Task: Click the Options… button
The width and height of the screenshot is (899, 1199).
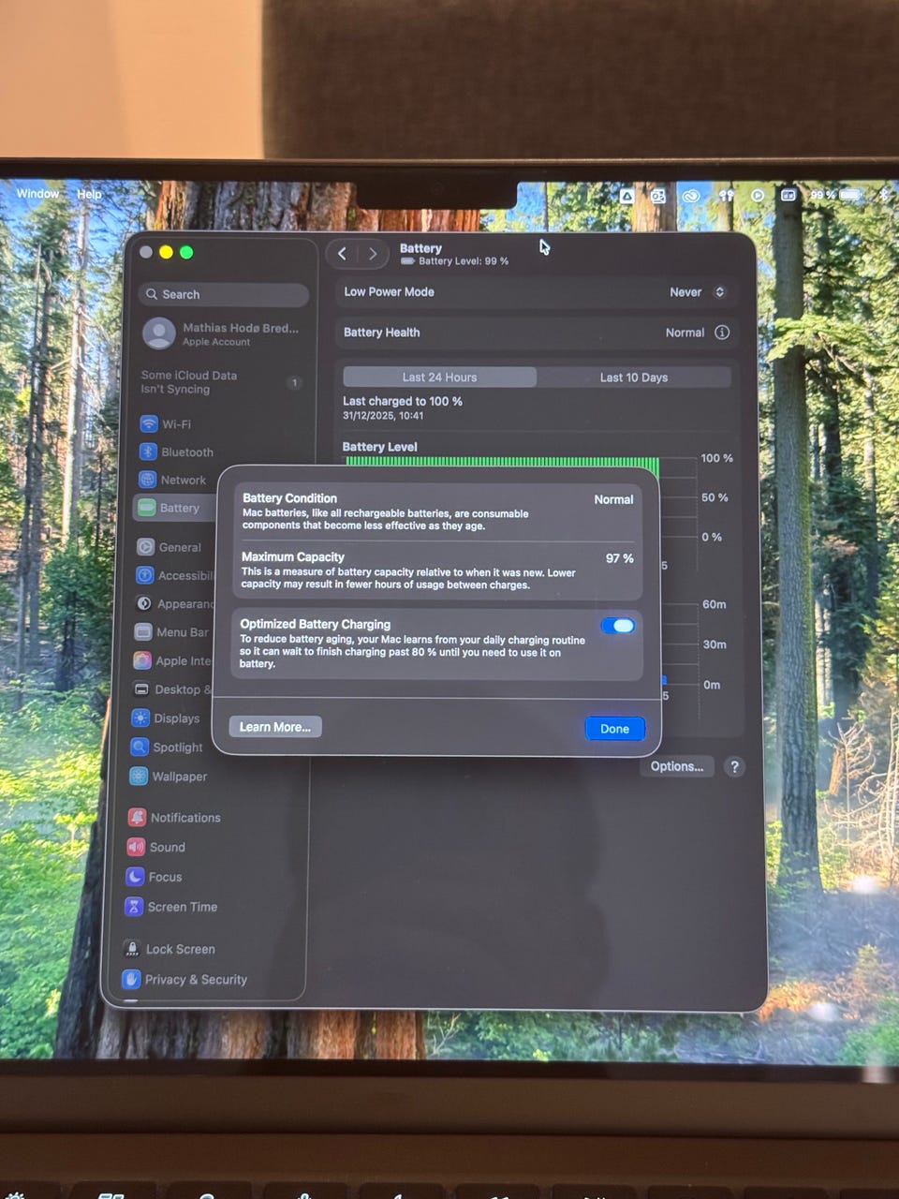Action: click(677, 766)
